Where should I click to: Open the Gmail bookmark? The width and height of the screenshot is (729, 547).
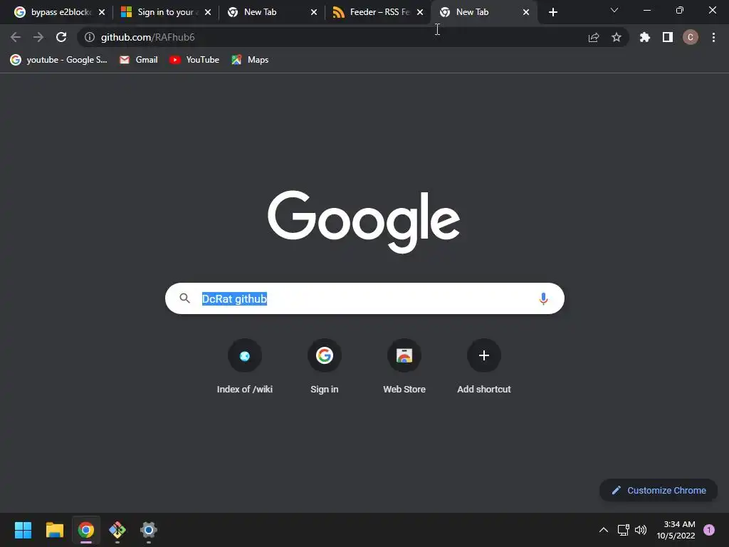(x=139, y=60)
